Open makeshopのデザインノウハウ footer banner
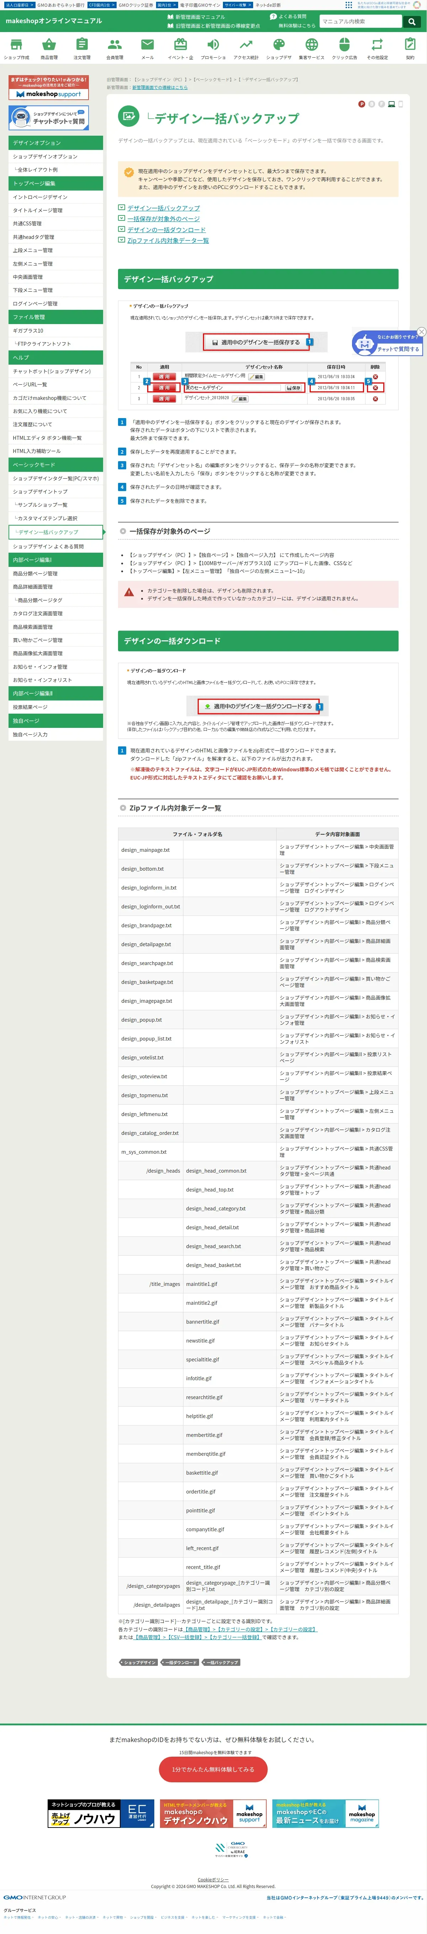This screenshot has width=427, height=1934. click(213, 1814)
